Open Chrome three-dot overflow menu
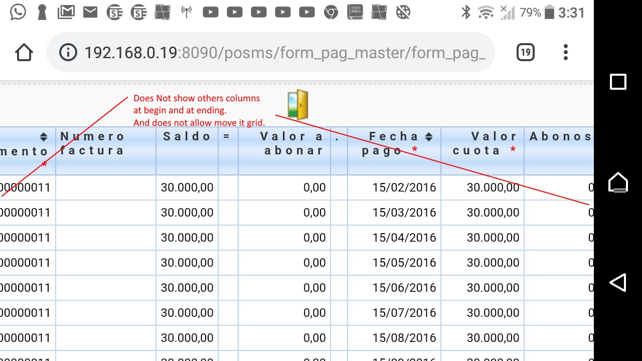The image size is (642, 361). tap(566, 52)
